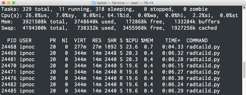The height and width of the screenshot is (95, 246).
Task: Click the 2448 SHR value
Action: click(x=110, y=53)
